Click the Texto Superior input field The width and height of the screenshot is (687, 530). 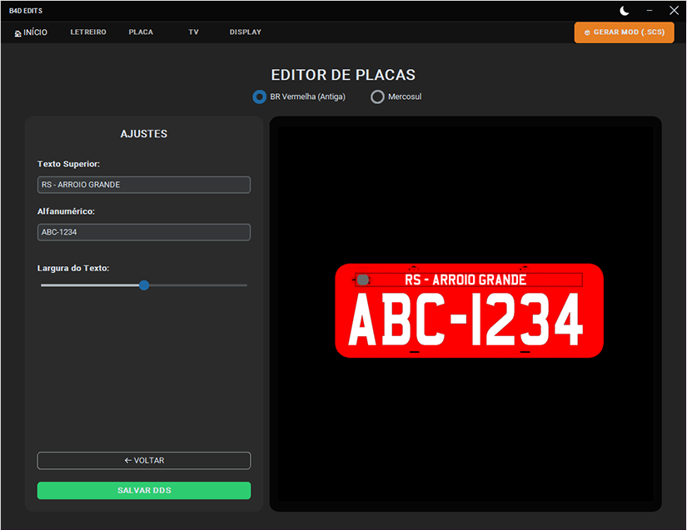coord(144,185)
